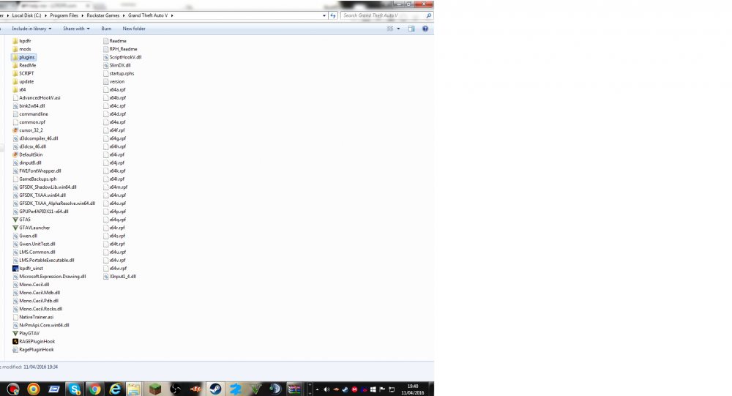Select the commandline file
The width and height of the screenshot is (732, 396).
coord(30,114)
